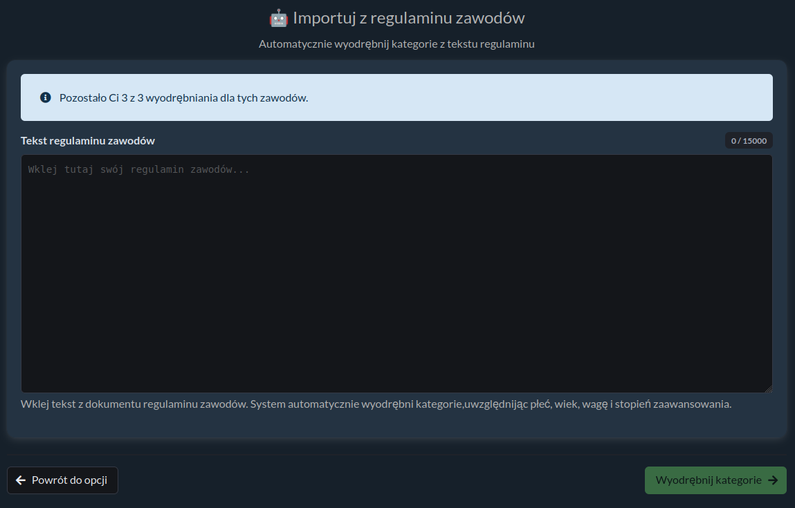Click the bottom empty area of the textarea

click(x=396, y=366)
